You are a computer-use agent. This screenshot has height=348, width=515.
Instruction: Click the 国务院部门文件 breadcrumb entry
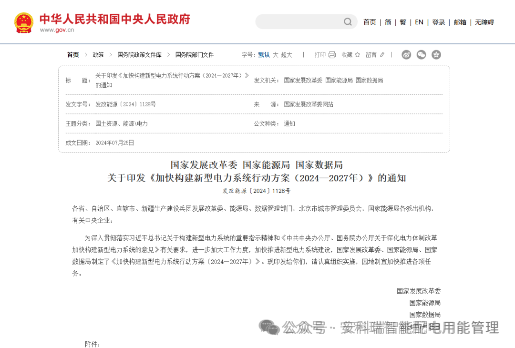[194, 55]
